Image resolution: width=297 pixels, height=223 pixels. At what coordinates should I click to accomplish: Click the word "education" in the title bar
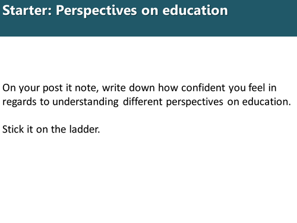point(195,10)
